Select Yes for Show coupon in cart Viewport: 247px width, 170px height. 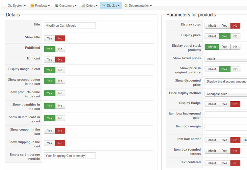tap(49, 131)
